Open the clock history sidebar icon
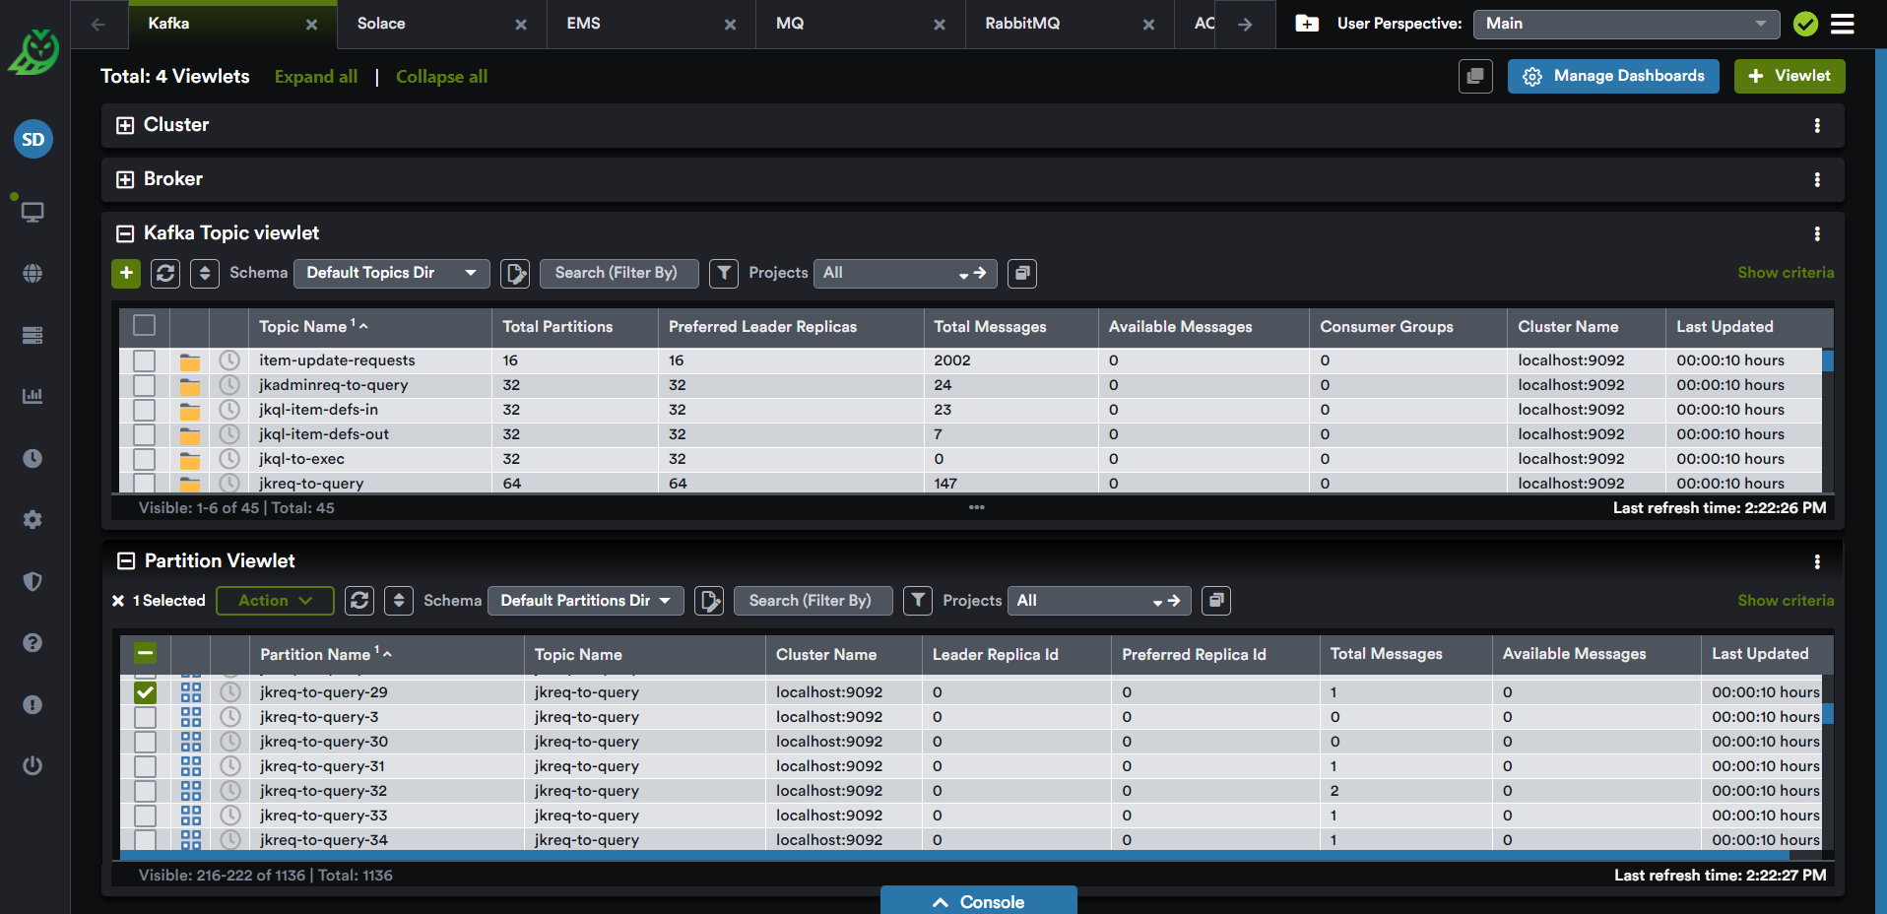Screen dimensions: 1887x914 click(33, 458)
